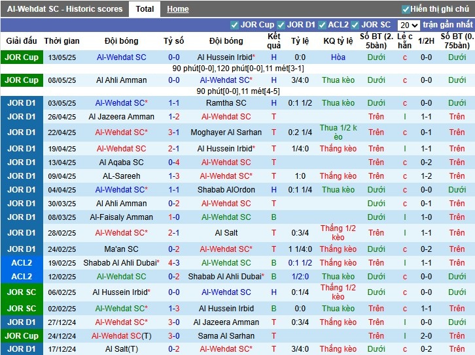Viewport: 475px width, 355px height.
Task: Open Al Jazeera Amman on 27/12/24 row
Action: 226,322
